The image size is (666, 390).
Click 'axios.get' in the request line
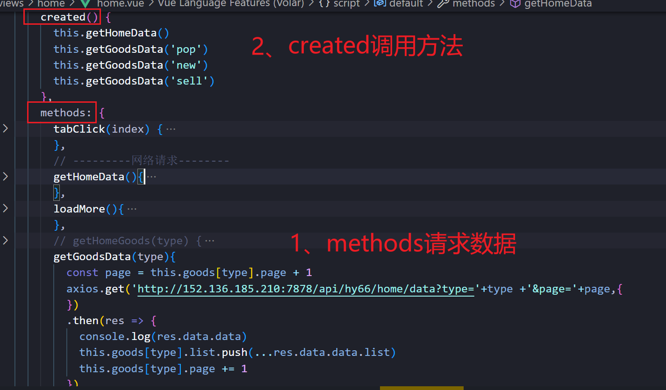95,289
